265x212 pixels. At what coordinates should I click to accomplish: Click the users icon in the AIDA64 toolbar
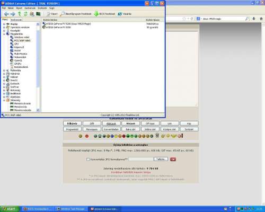pyautogui.click(x=32, y=14)
